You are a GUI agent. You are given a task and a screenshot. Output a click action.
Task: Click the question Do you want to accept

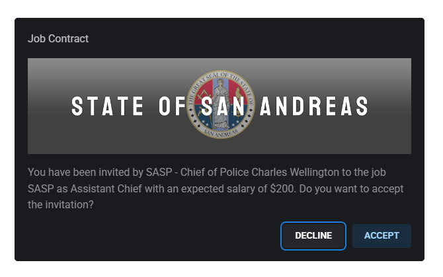coord(354,189)
